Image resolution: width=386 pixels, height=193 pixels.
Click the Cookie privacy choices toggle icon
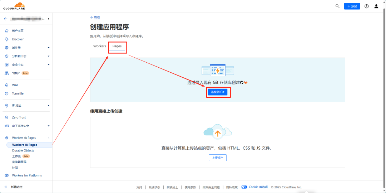tap(244, 187)
